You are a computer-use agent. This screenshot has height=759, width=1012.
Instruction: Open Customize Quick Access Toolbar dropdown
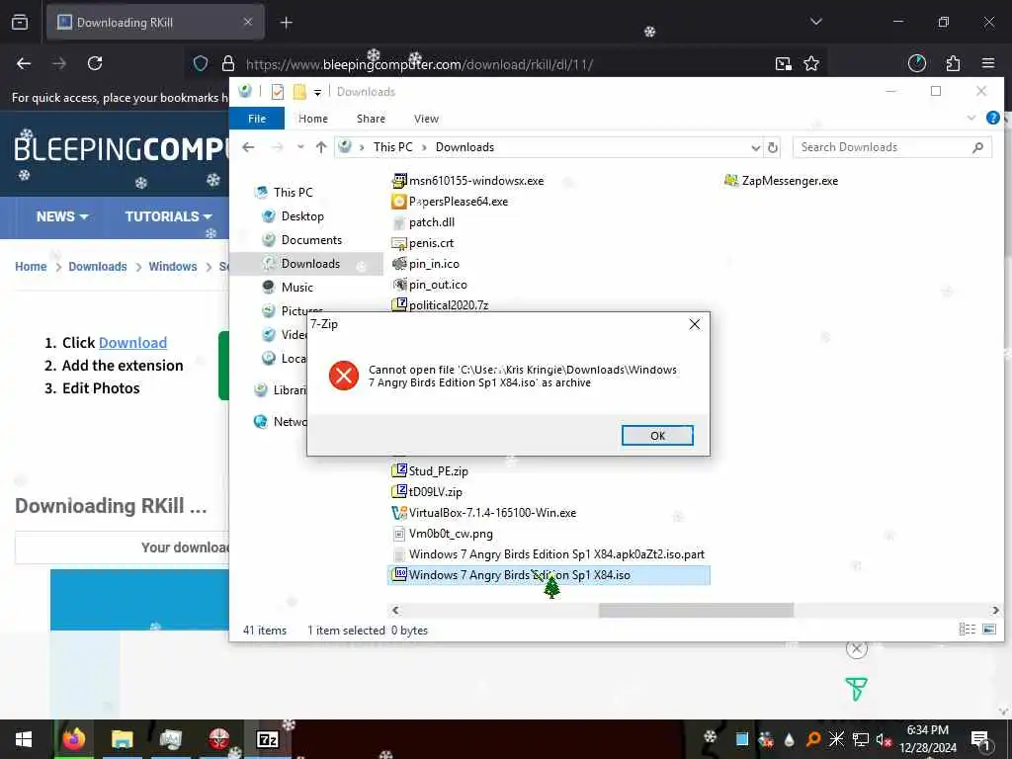pos(317,92)
